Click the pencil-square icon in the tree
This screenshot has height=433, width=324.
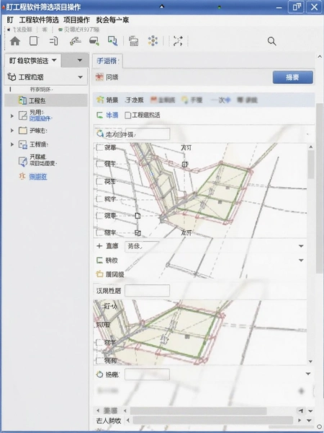22,115
